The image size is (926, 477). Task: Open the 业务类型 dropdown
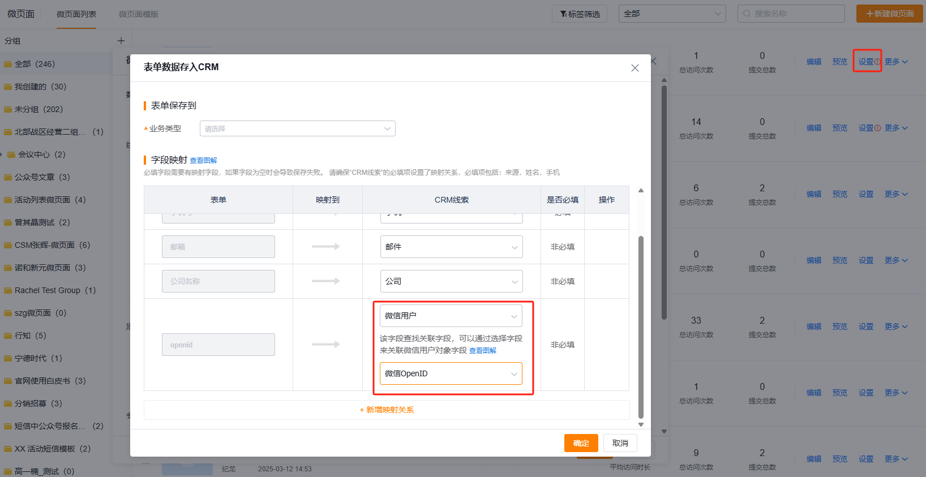(298, 128)
